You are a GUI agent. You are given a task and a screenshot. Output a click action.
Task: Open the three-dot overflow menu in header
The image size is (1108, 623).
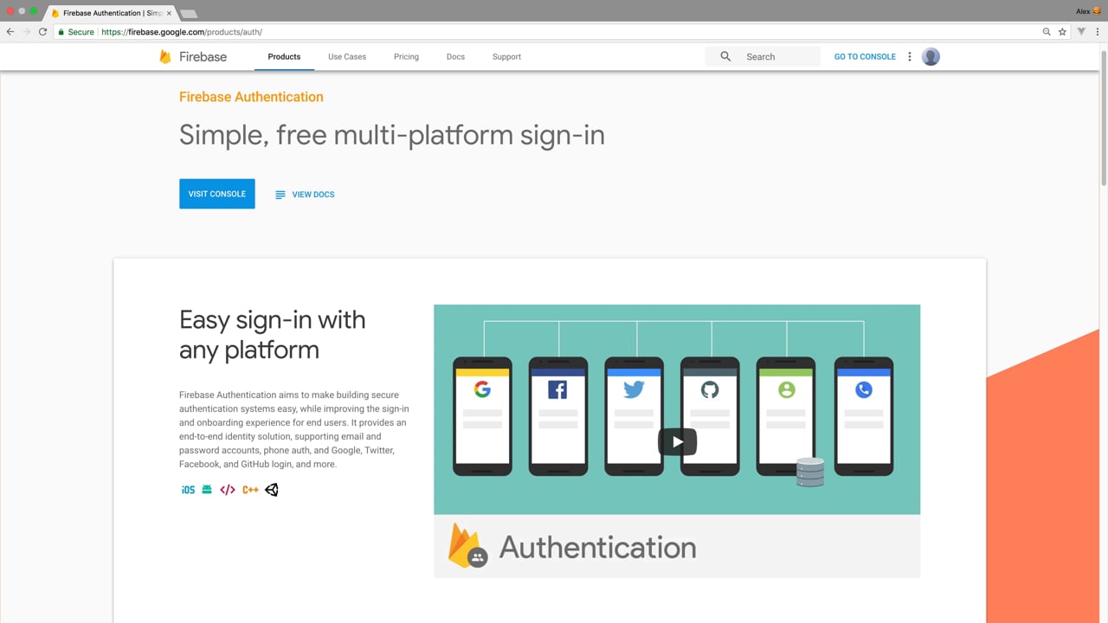[909, 56]
